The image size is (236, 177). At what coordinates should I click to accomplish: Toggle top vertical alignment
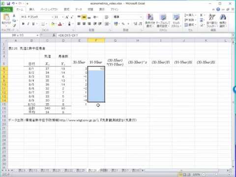pos(79,17)
